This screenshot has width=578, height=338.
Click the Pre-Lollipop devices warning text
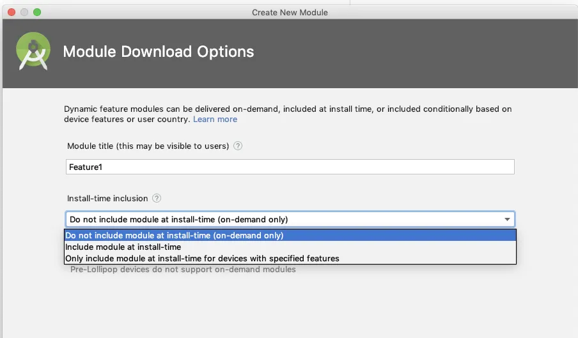(x=183, y=270)
